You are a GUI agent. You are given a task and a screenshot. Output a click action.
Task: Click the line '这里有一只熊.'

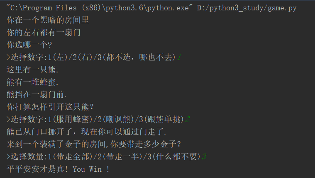pos(32,70)
